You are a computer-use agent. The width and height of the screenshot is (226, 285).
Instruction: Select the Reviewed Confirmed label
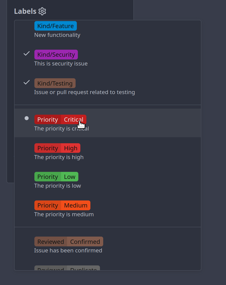pos(69,242)
